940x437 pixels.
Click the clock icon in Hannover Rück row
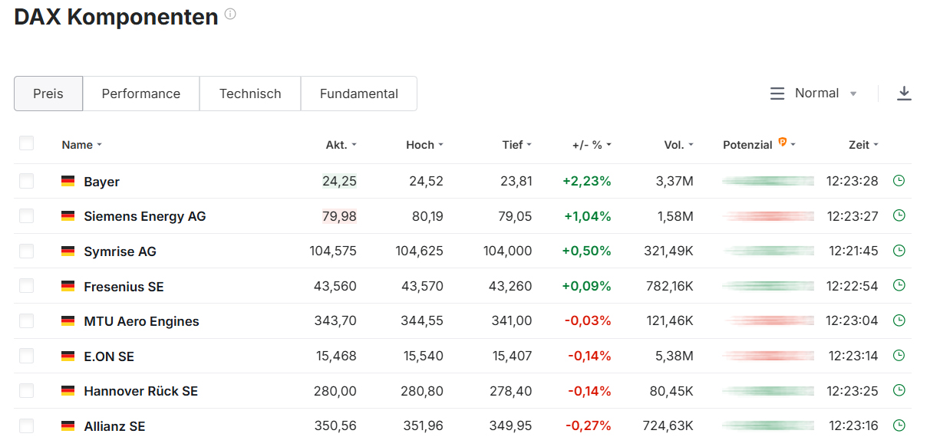(899, 390)
